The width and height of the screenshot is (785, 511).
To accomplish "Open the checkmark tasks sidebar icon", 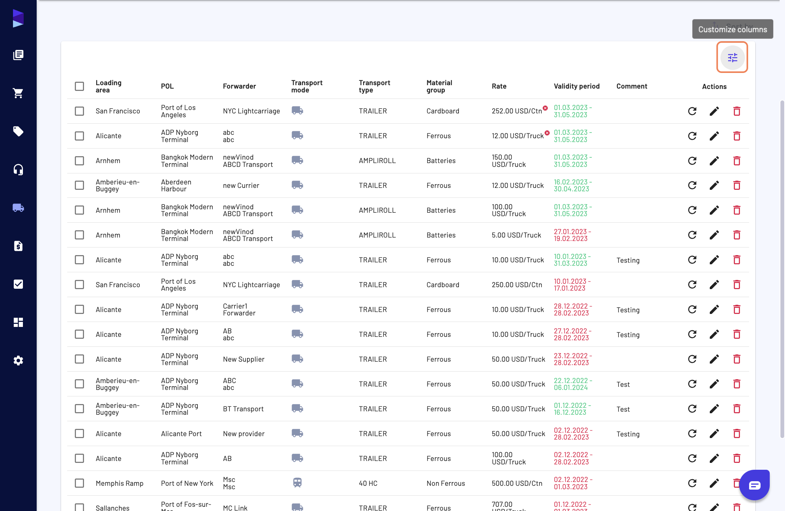I will point(18,284).
